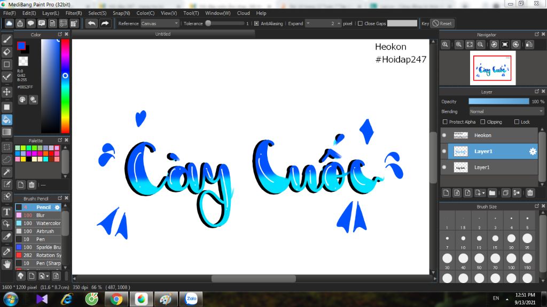Viewport: 547px width, 307px height.
Task: Click the Zoom Out navigator icon
Action: point(480,45)
